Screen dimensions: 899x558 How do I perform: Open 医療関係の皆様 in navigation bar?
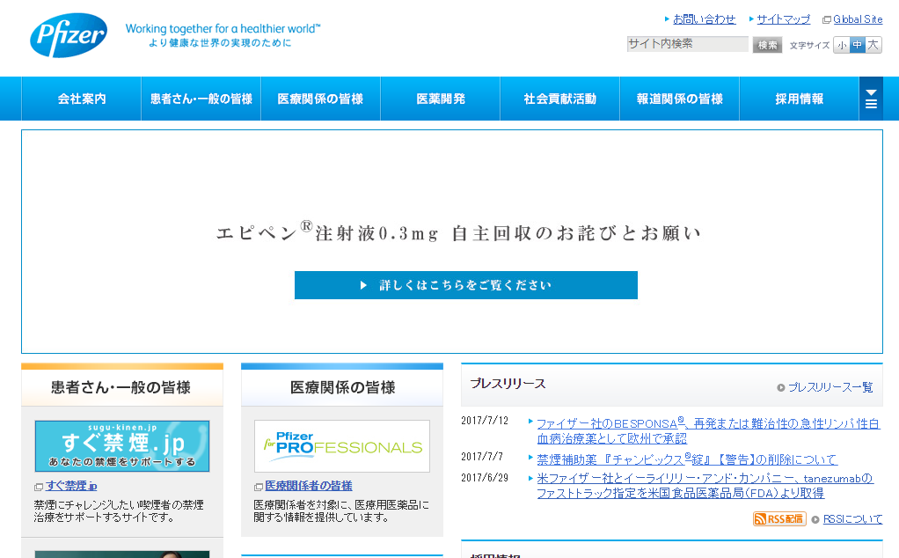click(320, 99)
